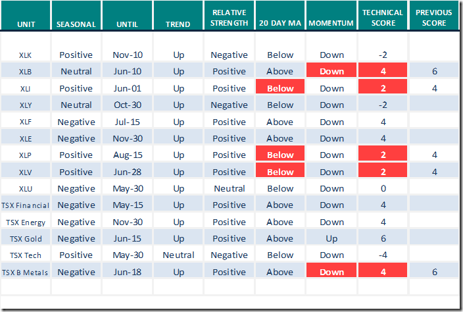Image resolution: width=463 pixels, height=312 pixels.
Task: Click the TSX B Metals unit cell
Action: click(27, 272)
